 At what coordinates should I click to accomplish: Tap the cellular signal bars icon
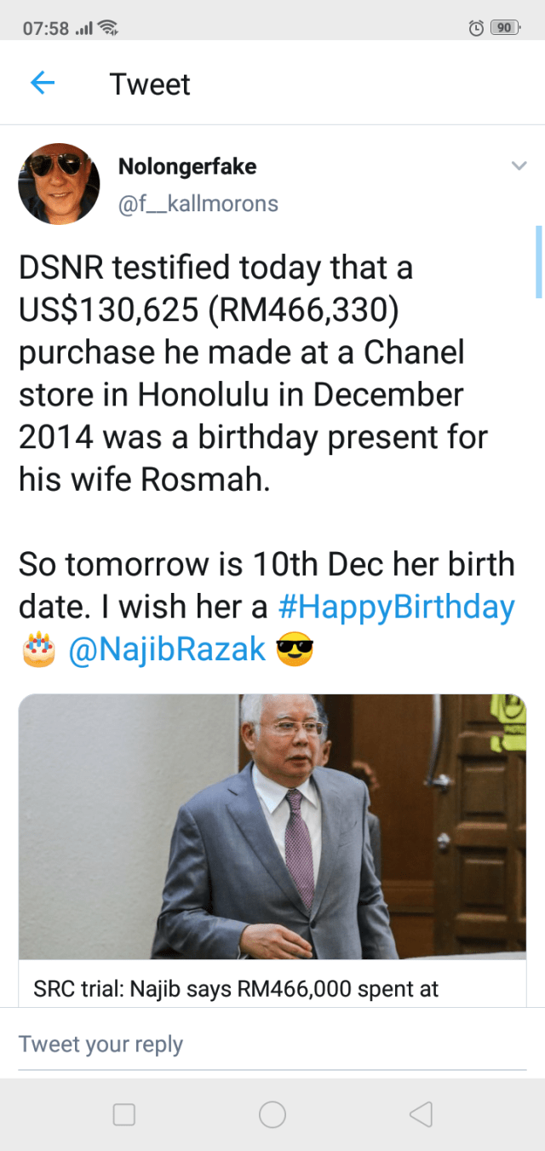(x=83, y=29)
